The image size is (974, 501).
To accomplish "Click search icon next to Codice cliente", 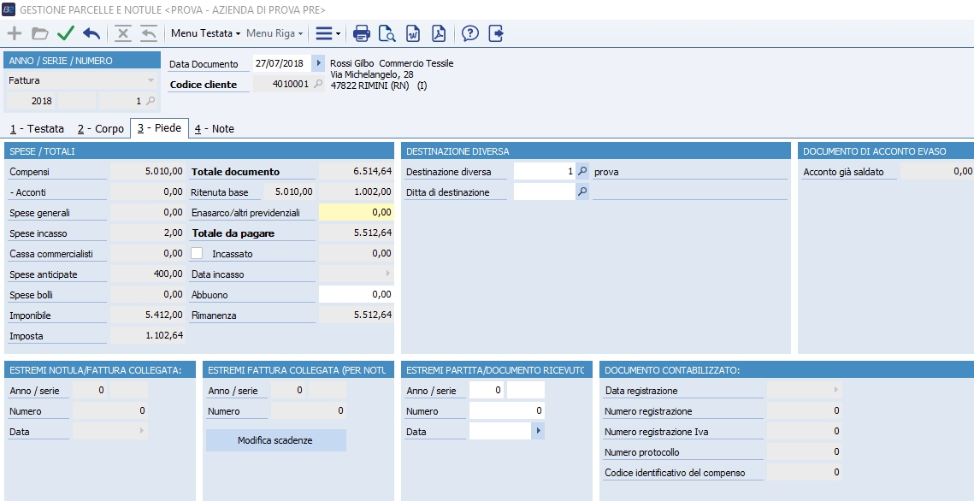I will (x=318, y=84).
